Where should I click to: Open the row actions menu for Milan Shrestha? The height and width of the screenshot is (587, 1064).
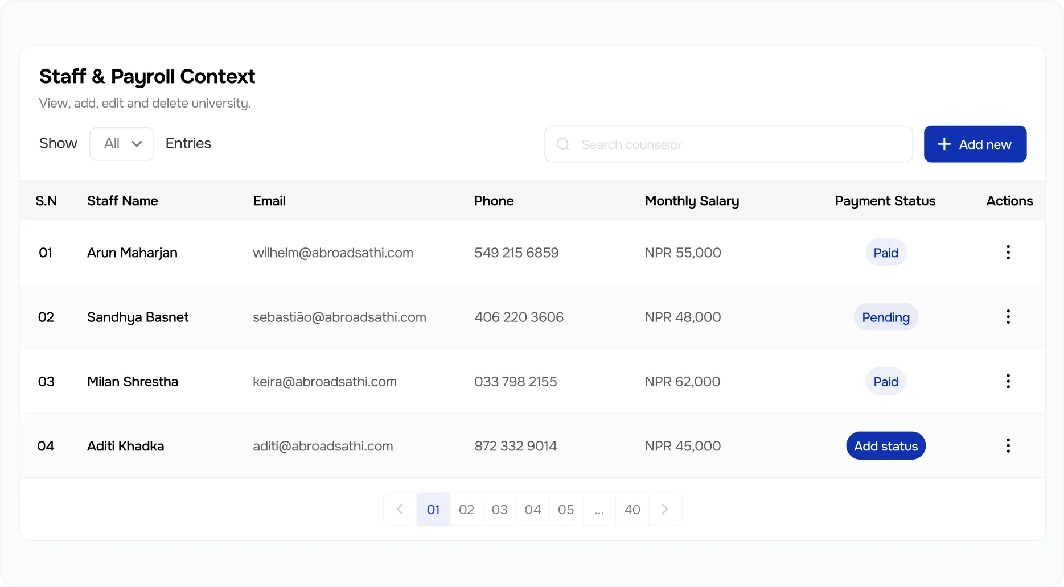point(1008,381)
